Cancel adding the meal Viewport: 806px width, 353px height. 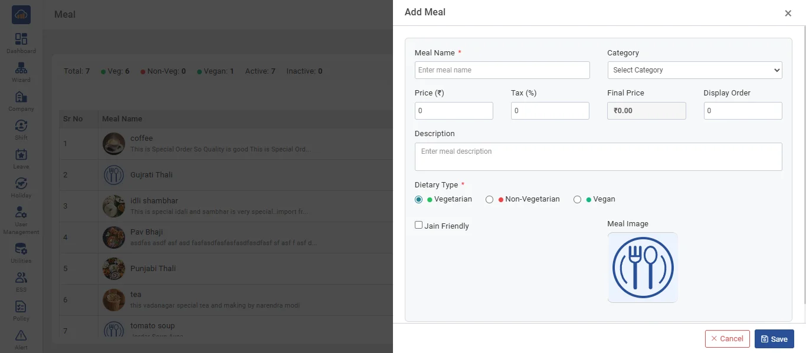728,339
